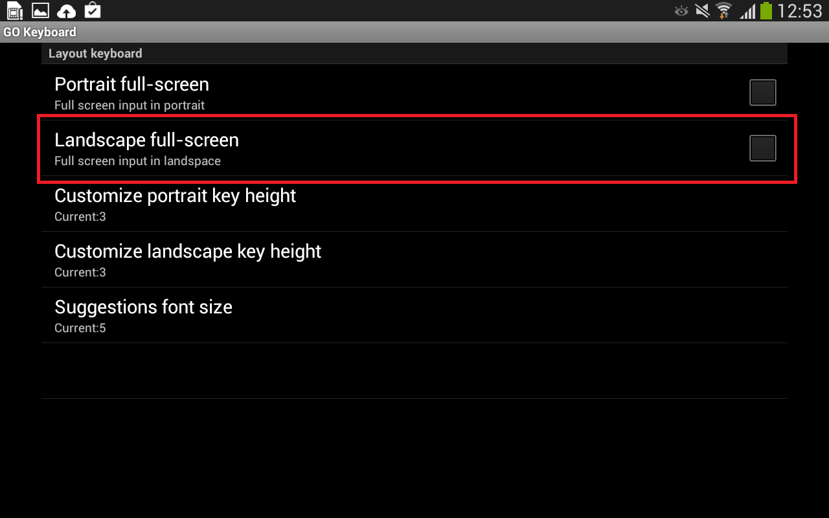
Task: Tap the Layout keyboard section header
Action: [x=95, y=54]
